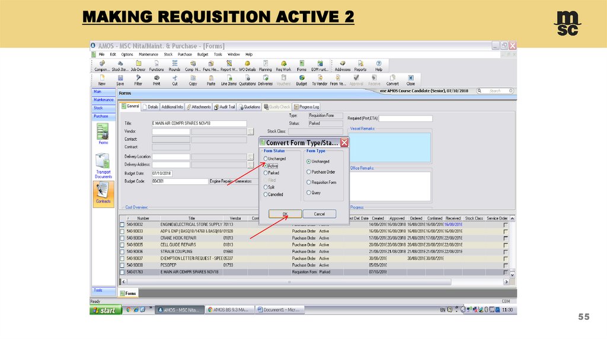Open the Stock Items toolbar icon

(x=120, y=66)
